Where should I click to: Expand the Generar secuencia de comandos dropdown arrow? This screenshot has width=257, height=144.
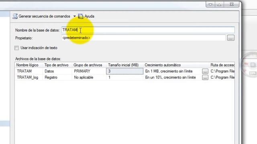point(75,16)
